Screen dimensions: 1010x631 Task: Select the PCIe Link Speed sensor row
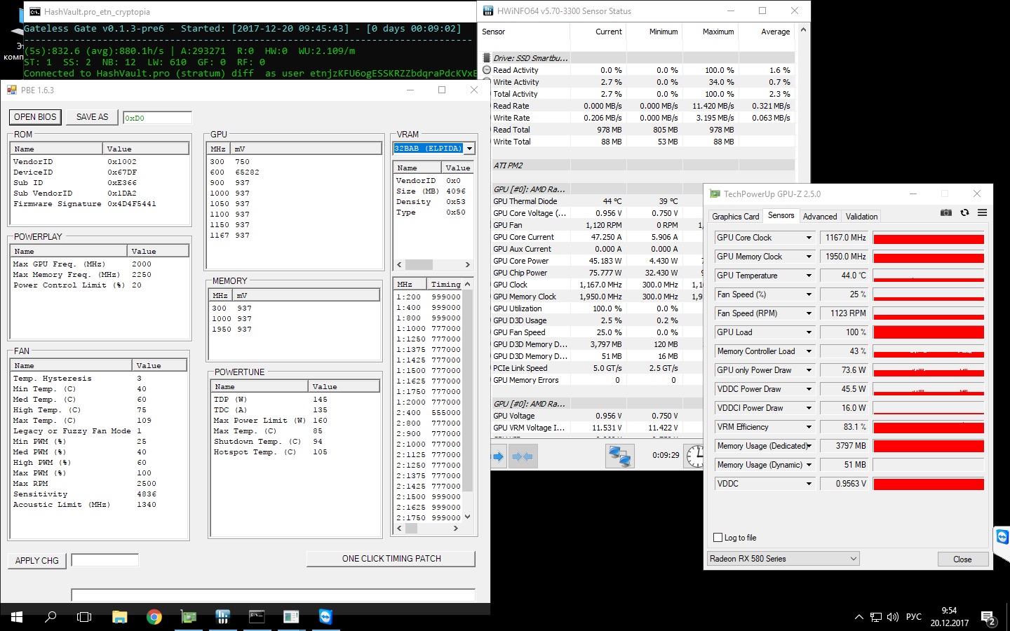596,368
